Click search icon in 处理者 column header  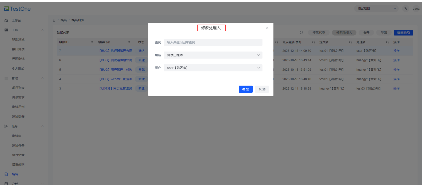tap(387, 42)
